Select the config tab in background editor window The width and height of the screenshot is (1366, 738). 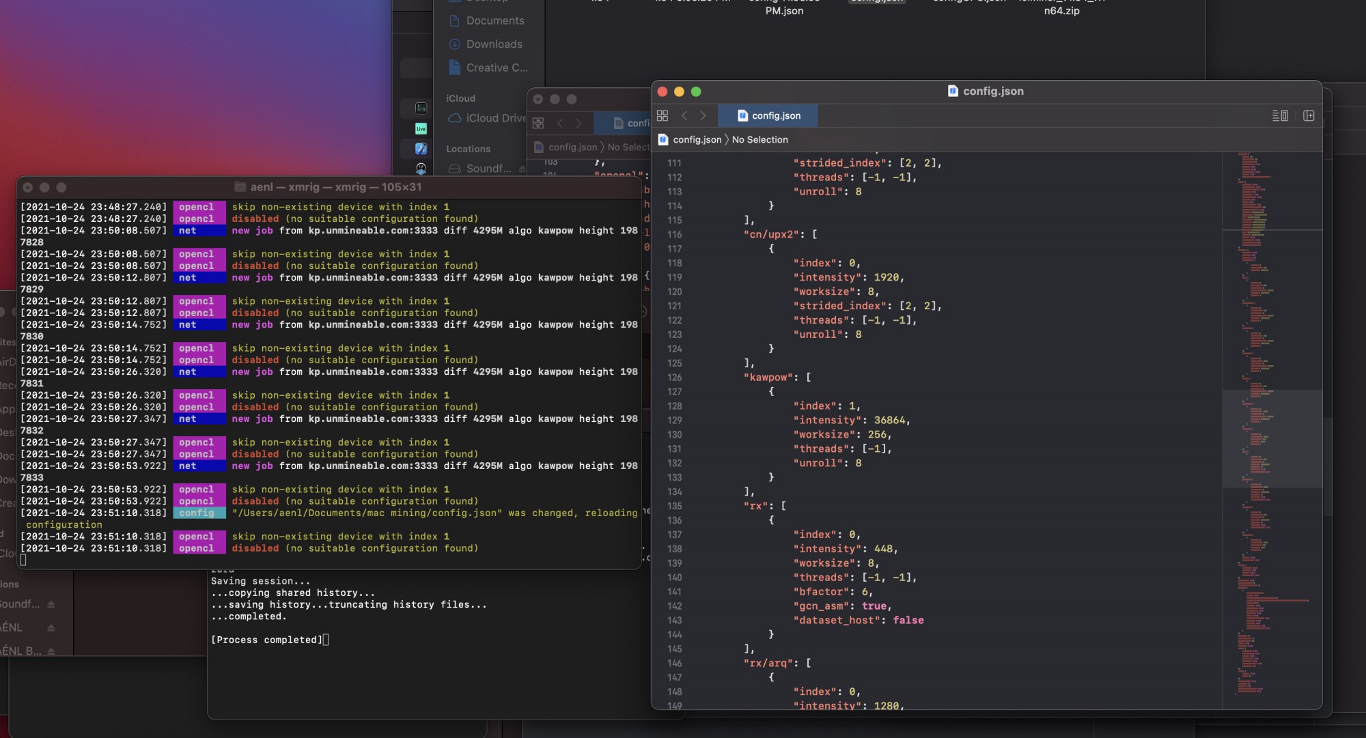[x=622, y=123]
